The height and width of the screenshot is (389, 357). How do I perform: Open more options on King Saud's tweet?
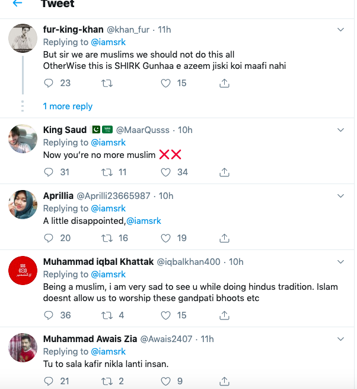[x=341, y=129]
